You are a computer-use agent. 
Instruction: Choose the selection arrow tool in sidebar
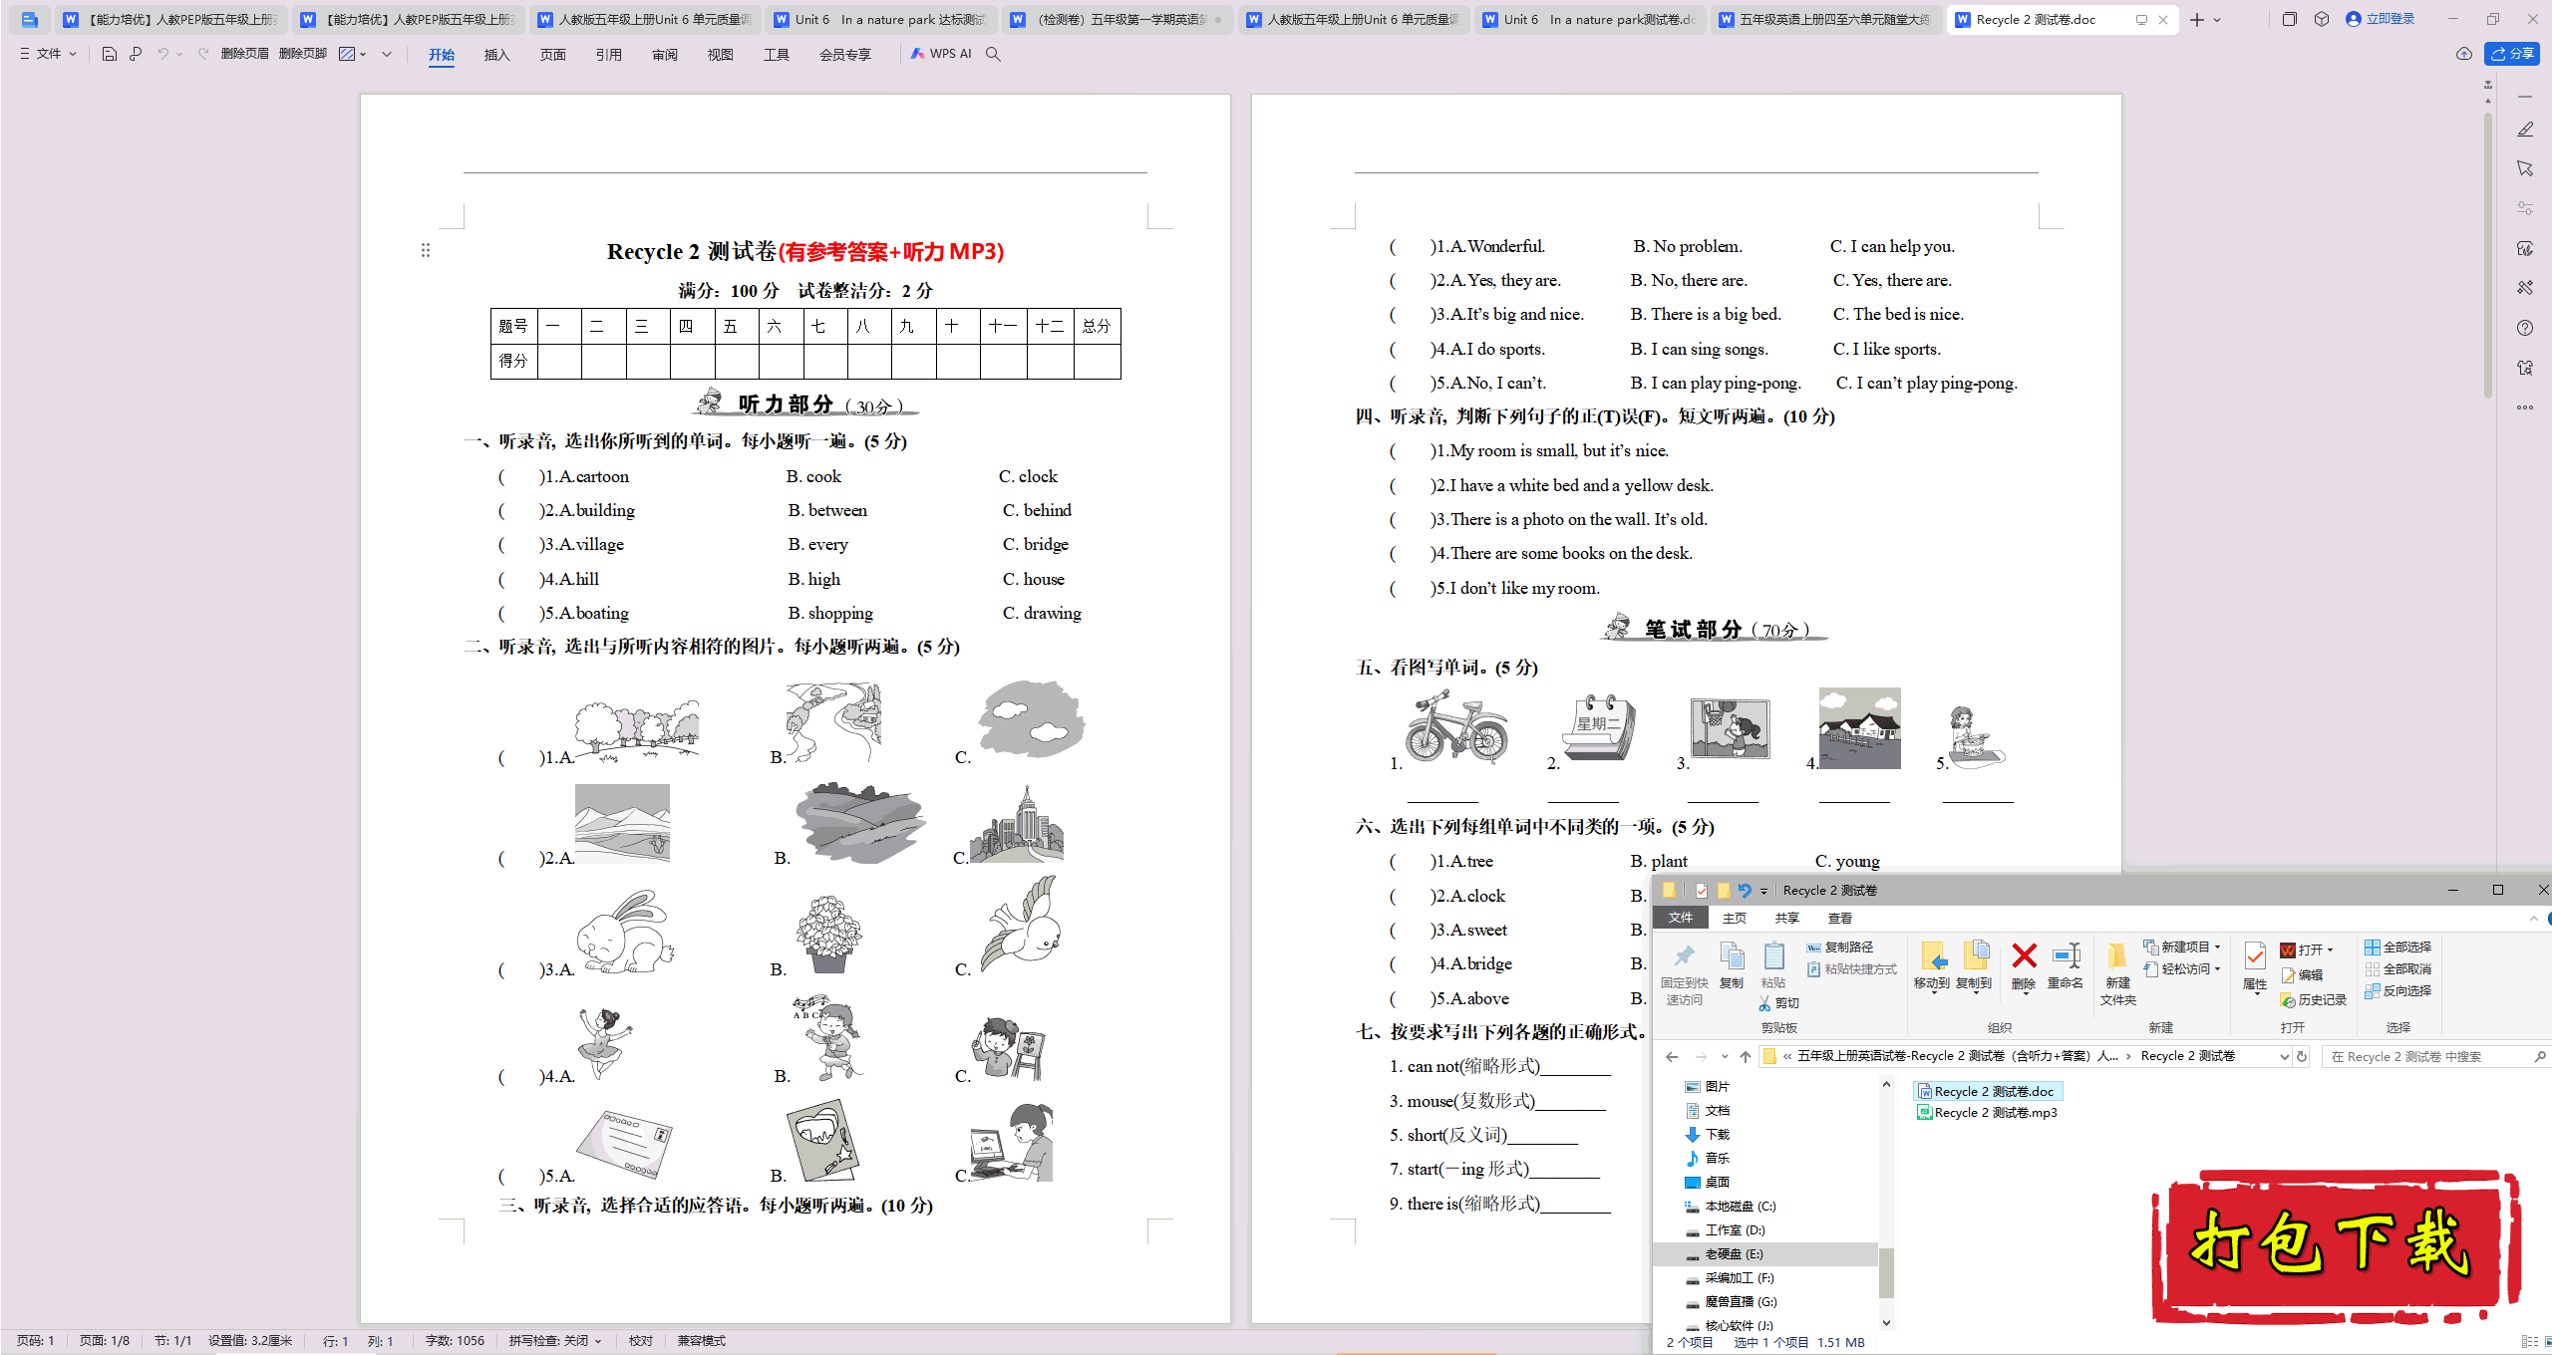(x=2525, y=168)
